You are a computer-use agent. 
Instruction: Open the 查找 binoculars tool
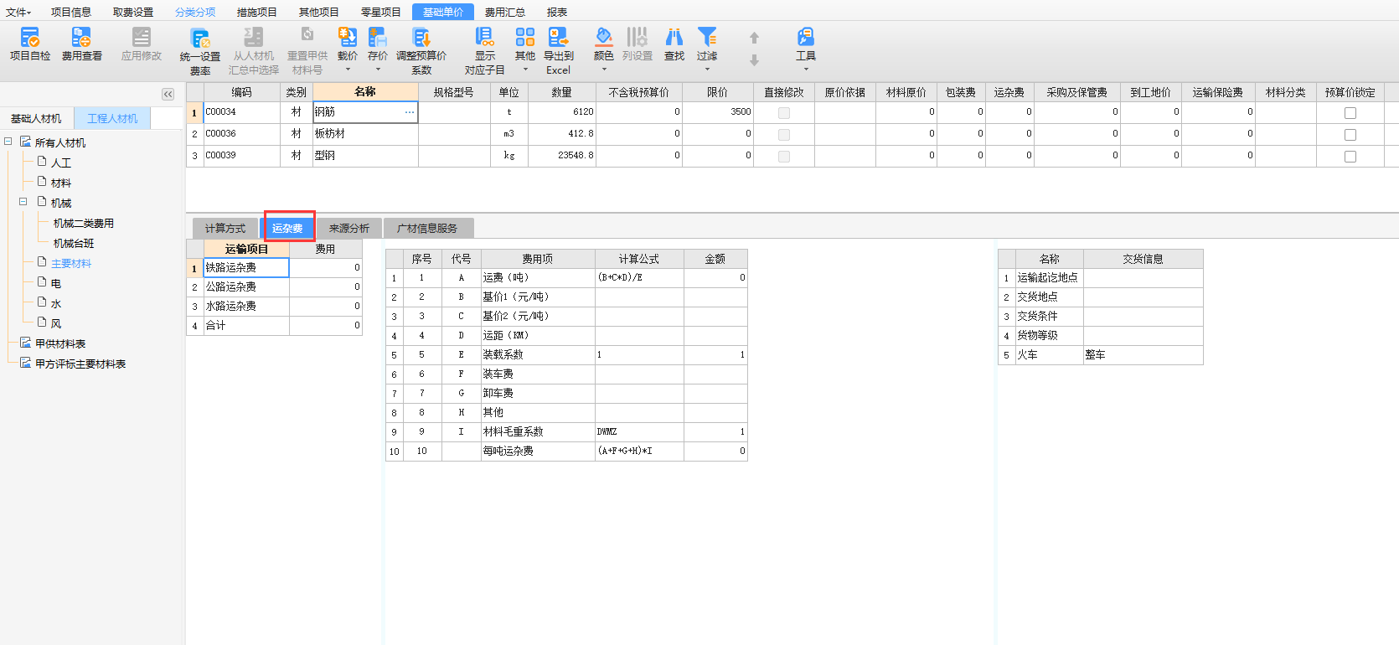click(x=674, y=44)
